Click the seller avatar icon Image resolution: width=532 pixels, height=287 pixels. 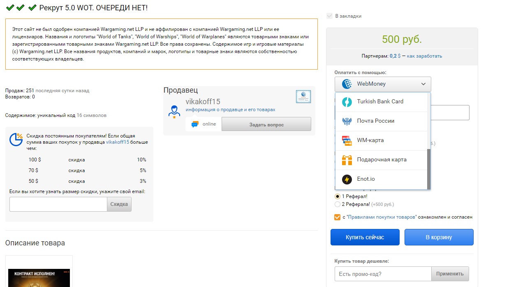pos(174,111)
